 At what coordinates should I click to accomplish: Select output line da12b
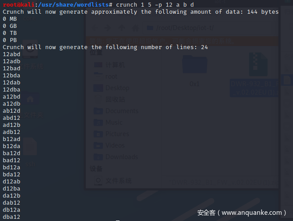[x=12, y=196]
